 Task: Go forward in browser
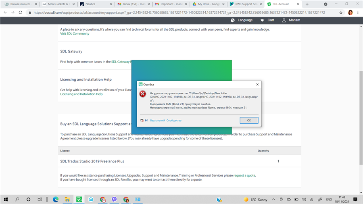[x=13, y=12]
